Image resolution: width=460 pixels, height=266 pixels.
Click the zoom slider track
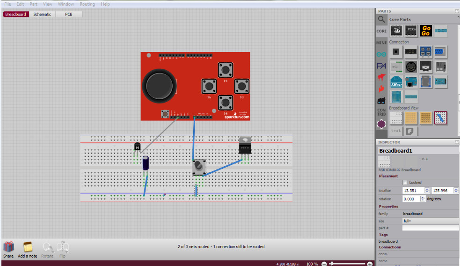point(349,264)
